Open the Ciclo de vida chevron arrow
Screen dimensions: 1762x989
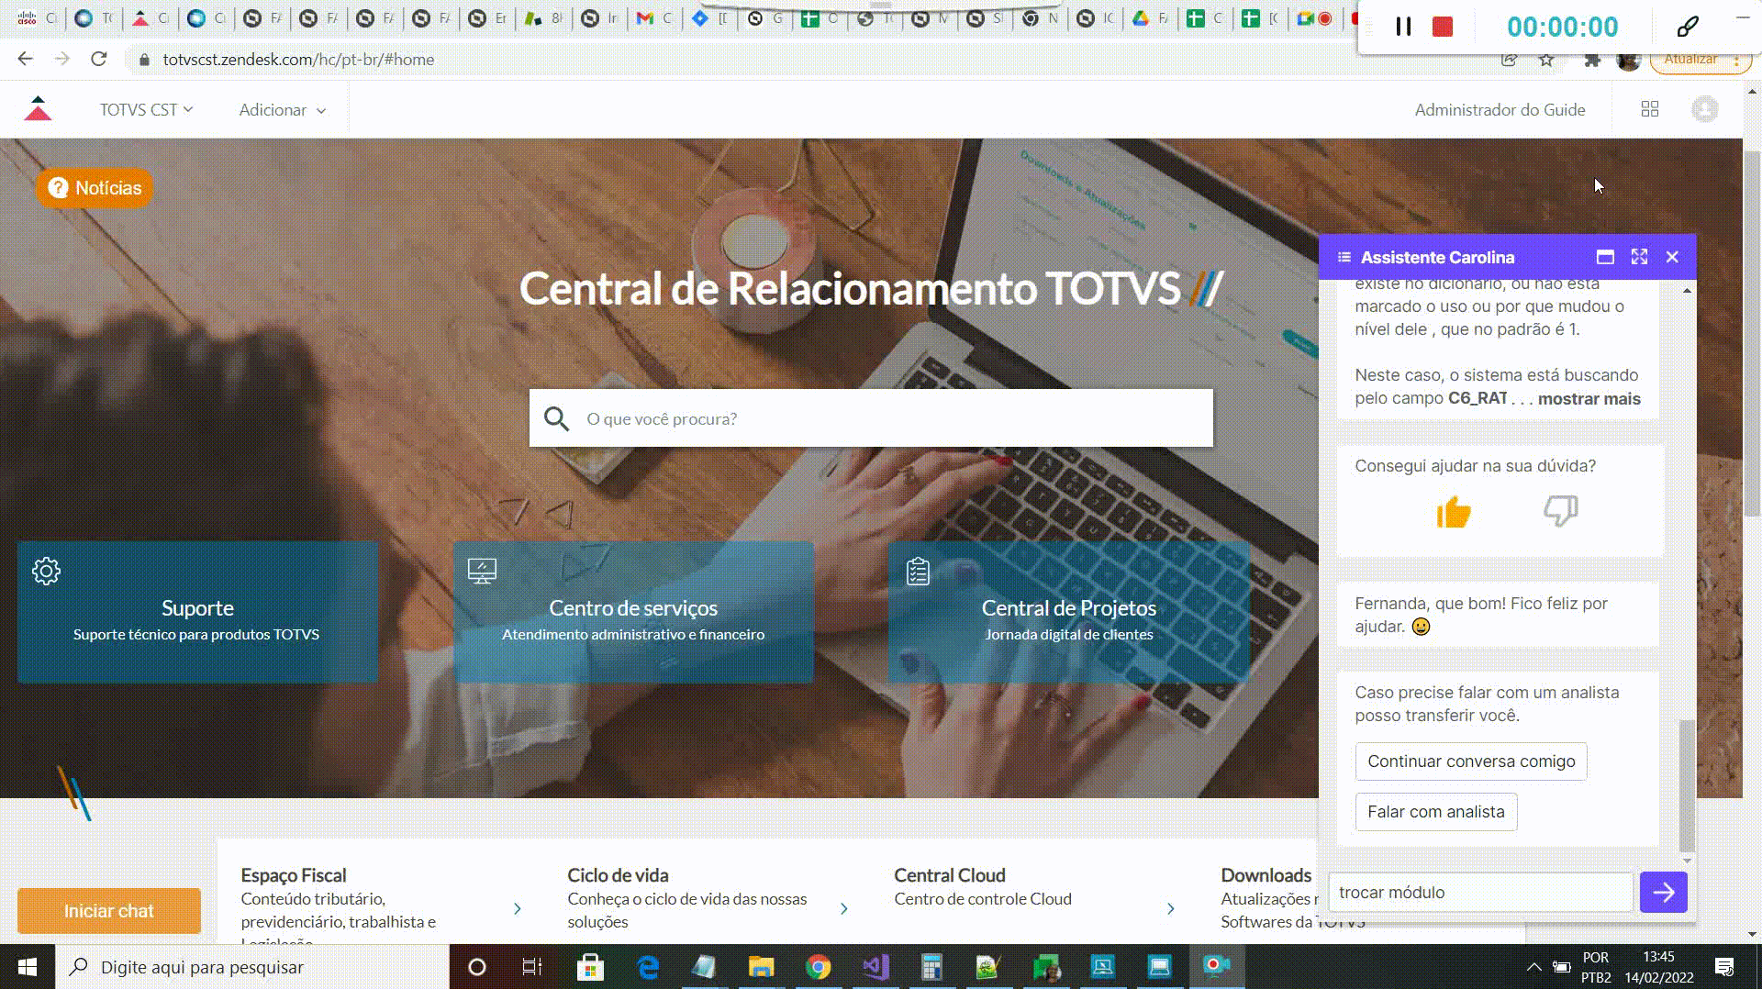coord(844,908)
